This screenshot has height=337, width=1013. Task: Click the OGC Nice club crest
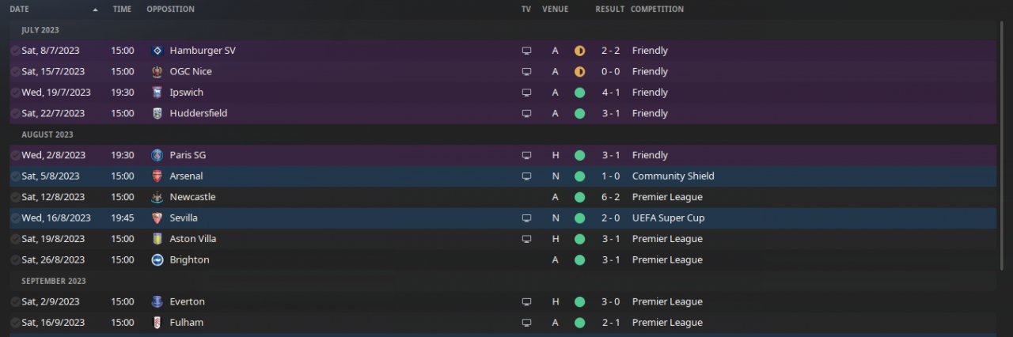(157, 71)
